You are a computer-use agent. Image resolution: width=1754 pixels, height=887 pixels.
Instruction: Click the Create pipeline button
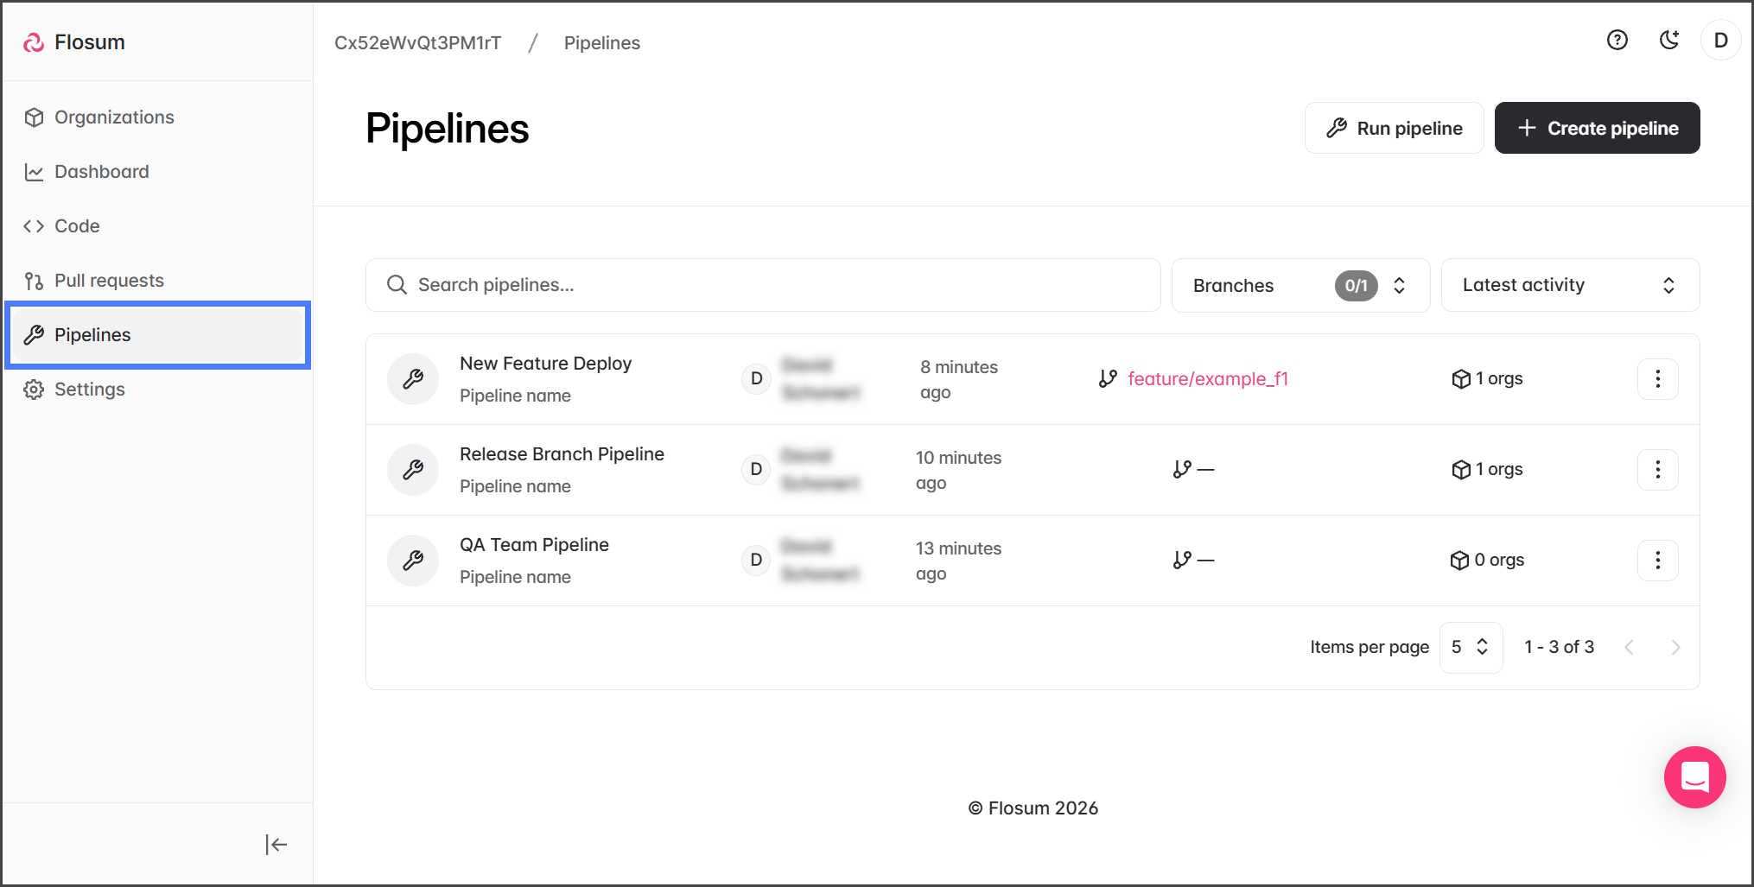click(1597, 129)
